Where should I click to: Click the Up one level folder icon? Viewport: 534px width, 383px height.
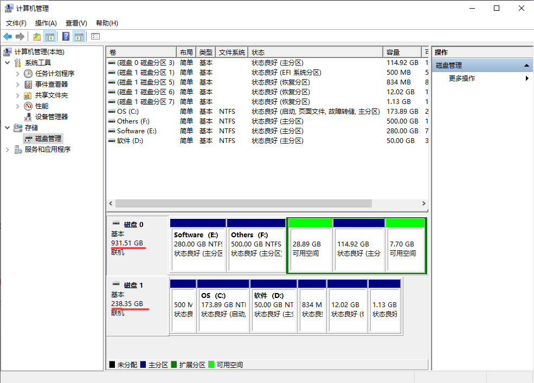(x=37, y=36)
